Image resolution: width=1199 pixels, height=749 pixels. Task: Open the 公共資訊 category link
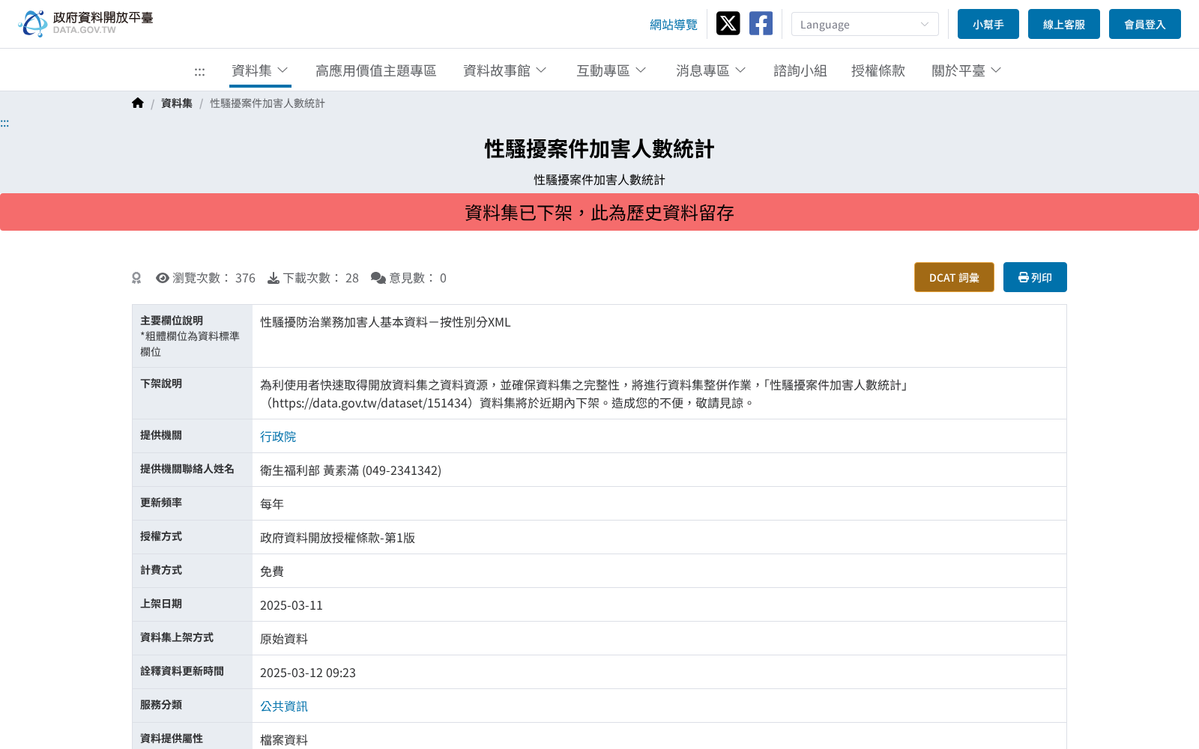pos(284,706)
